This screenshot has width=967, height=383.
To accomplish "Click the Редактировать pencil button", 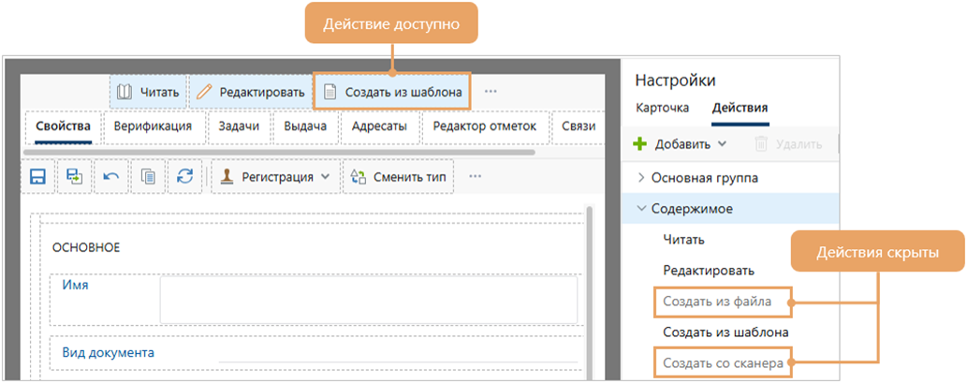I will click(x=250, y=92).
